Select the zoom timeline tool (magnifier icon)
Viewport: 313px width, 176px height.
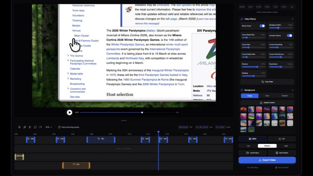pyautogui.click(x=19, y=127)
